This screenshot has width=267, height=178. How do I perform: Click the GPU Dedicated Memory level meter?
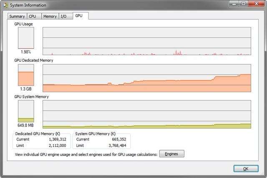[x=26, y=75]
